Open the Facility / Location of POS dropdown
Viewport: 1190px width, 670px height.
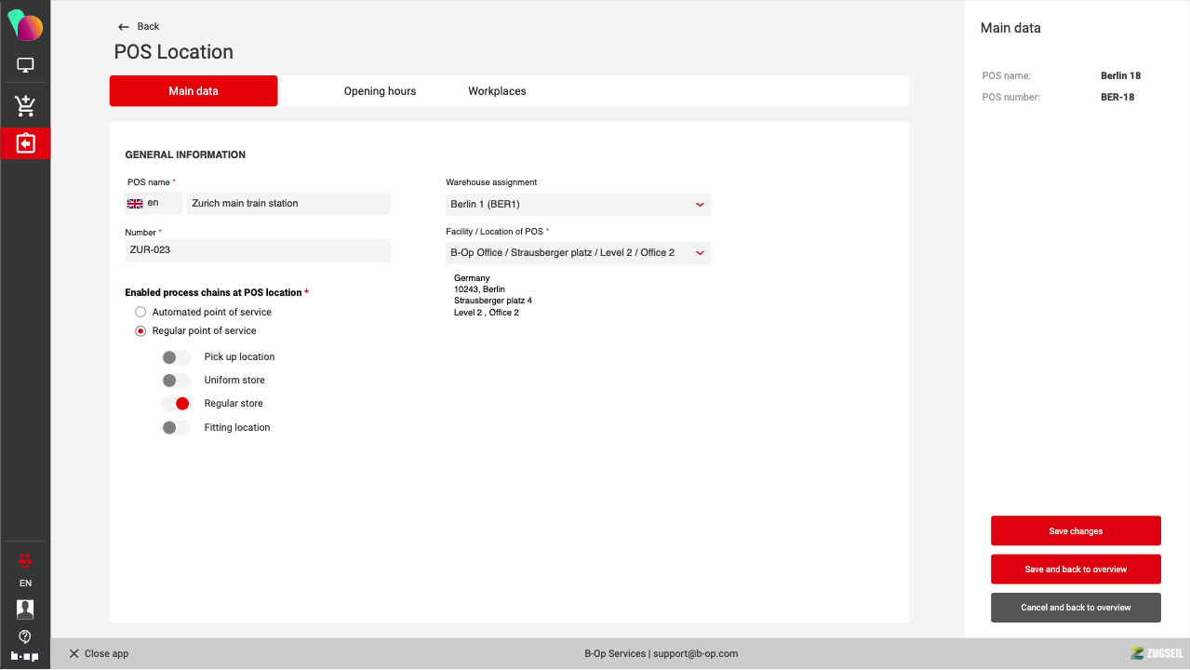[578, 253]
